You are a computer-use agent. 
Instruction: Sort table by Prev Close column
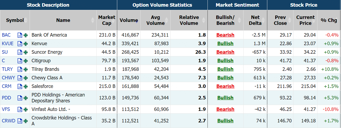tap(280, 20)
